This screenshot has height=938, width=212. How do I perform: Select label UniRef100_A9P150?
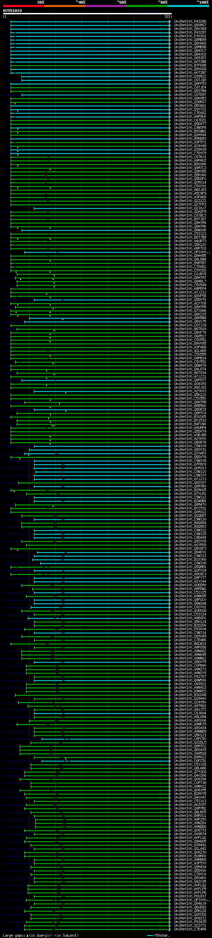(x=190, y=819)
